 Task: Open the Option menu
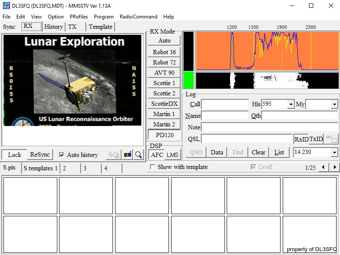coord(56,17)
